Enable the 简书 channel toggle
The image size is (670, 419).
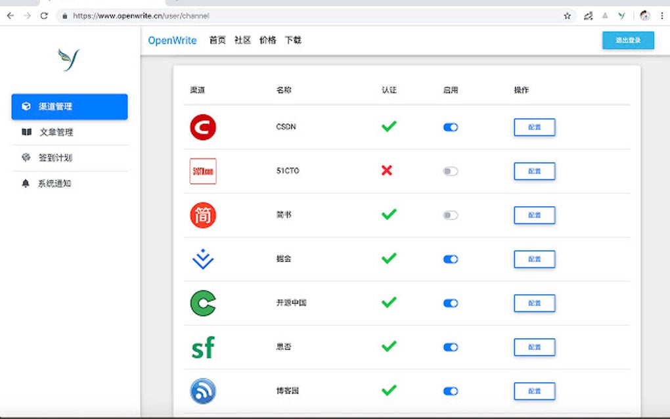(x=450, y=215)
